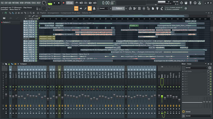Toggle the orange multilink to controllers icon
Viewport: 213px width, 119px height.
[90, 8]
